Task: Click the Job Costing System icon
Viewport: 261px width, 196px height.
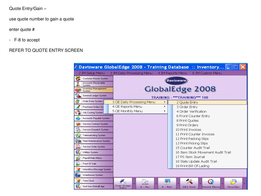Action: (78, 113)
